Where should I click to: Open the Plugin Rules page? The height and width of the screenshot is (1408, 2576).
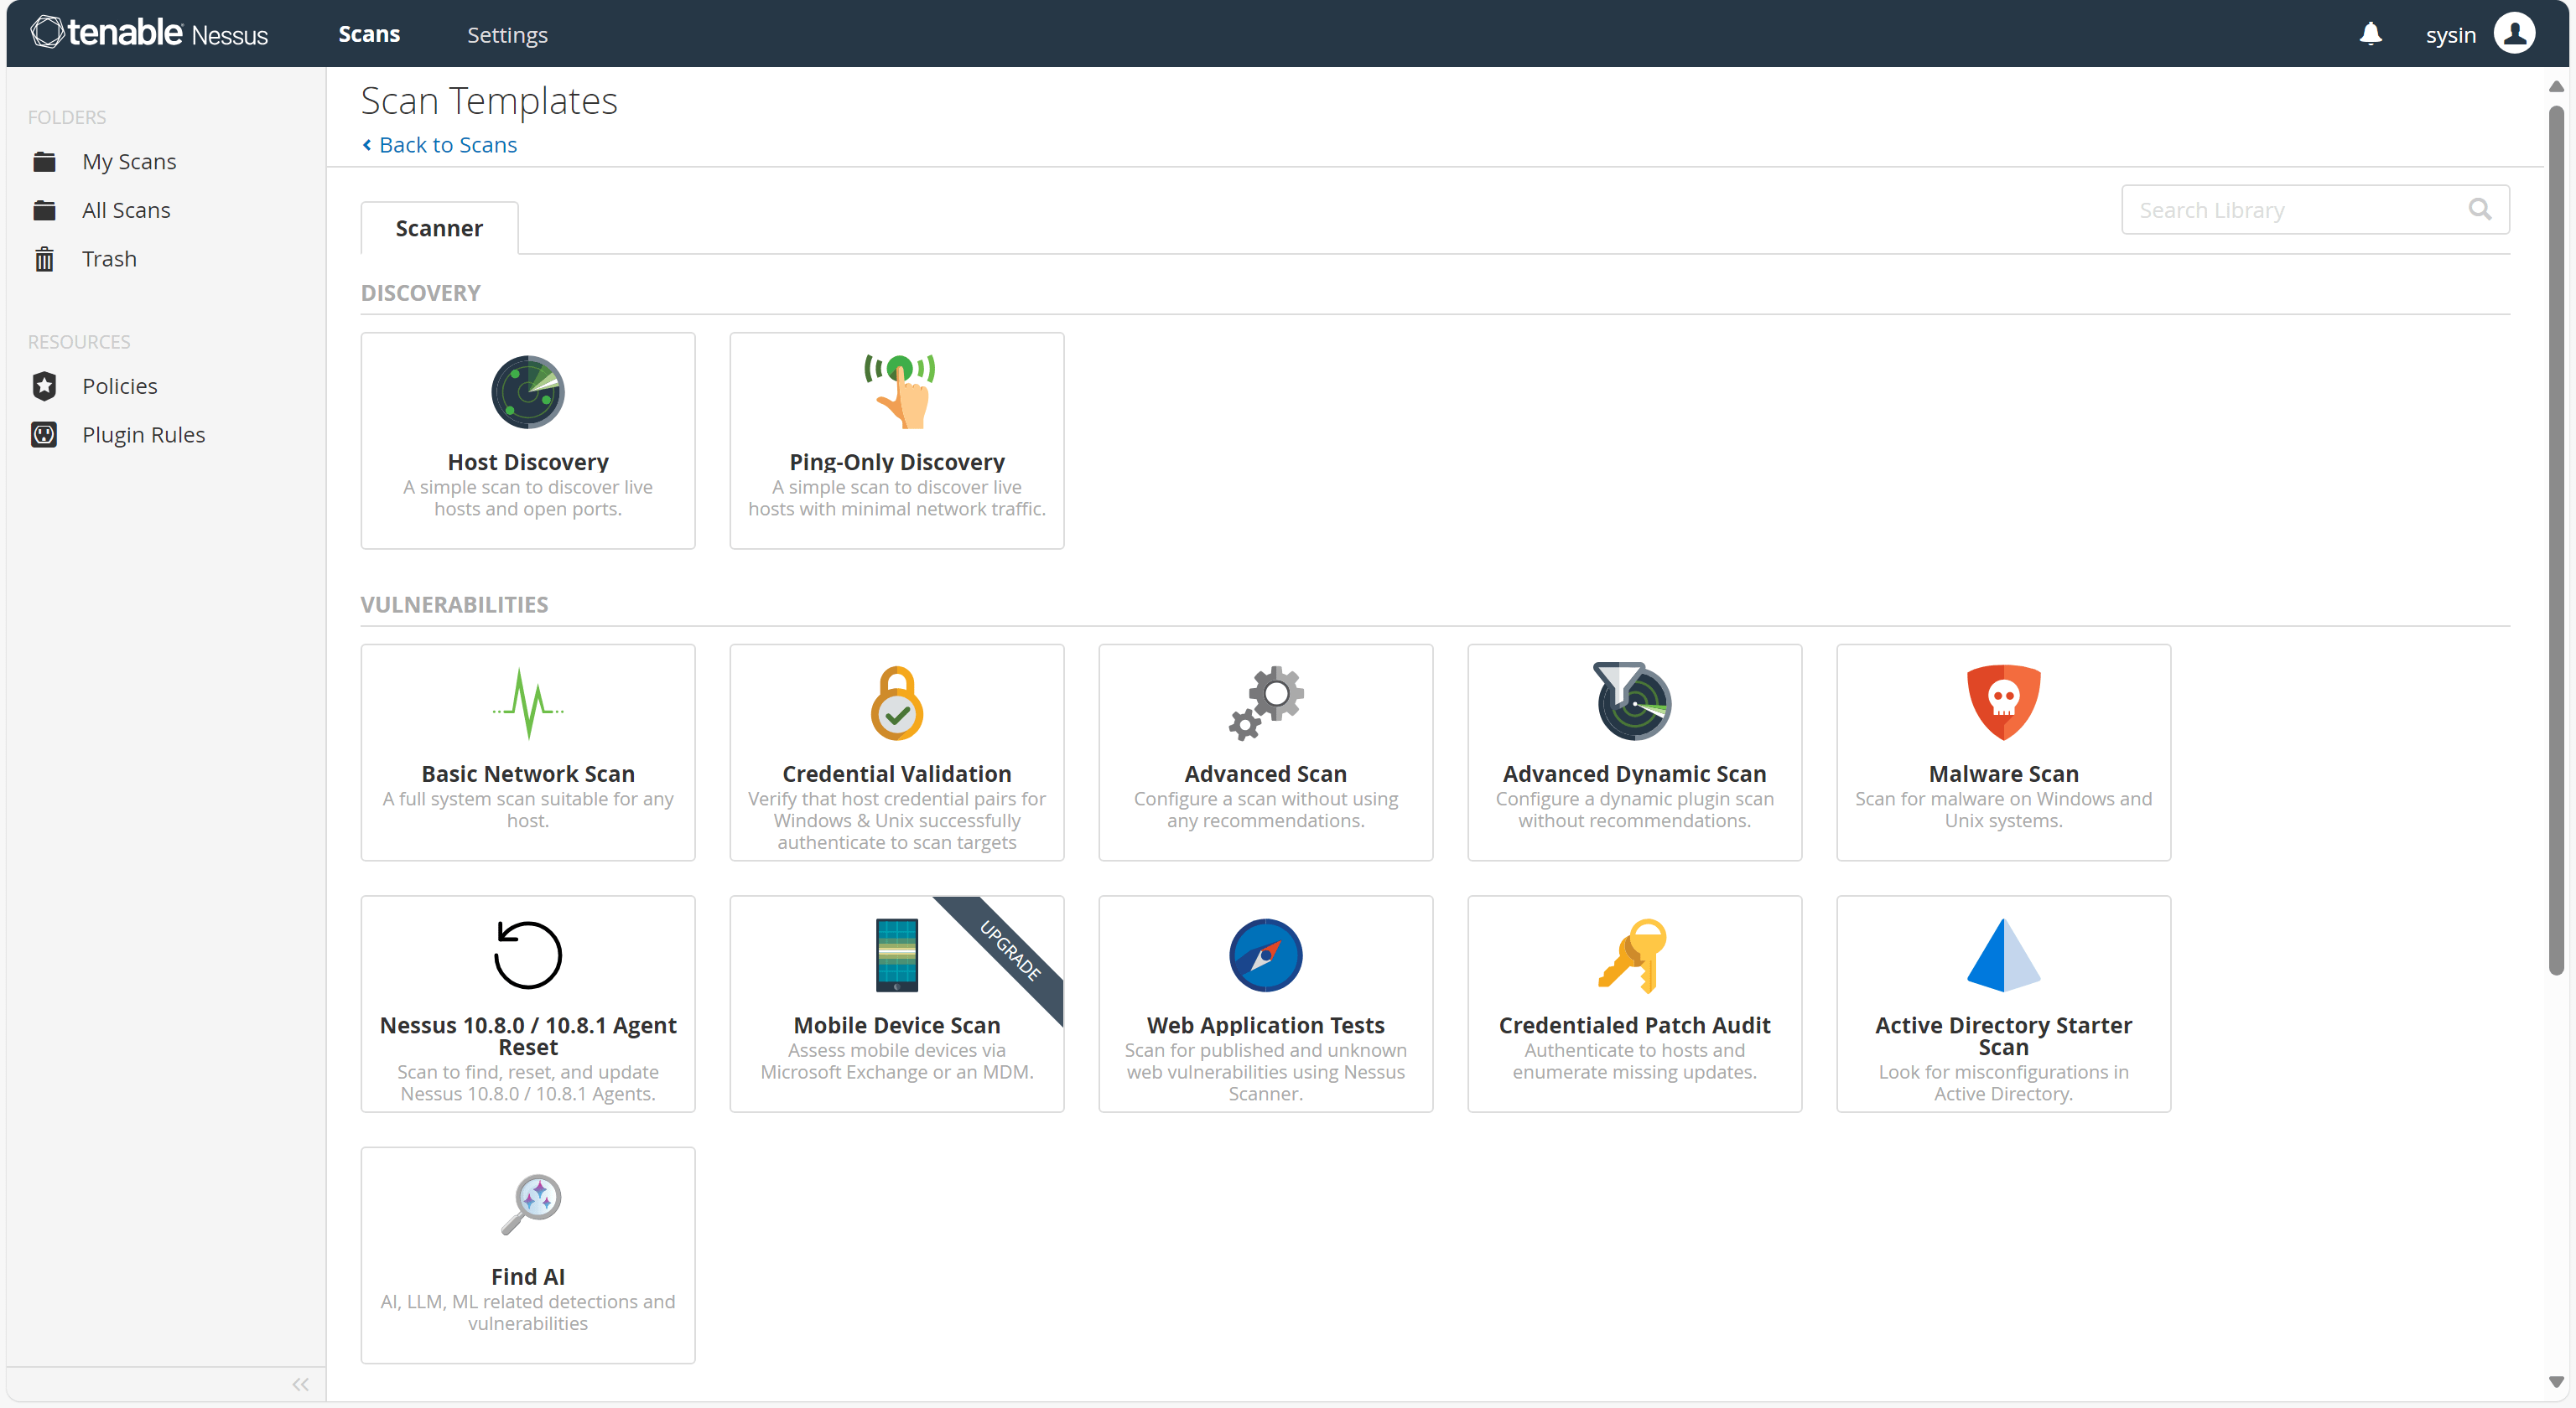(x=143, y=435)
